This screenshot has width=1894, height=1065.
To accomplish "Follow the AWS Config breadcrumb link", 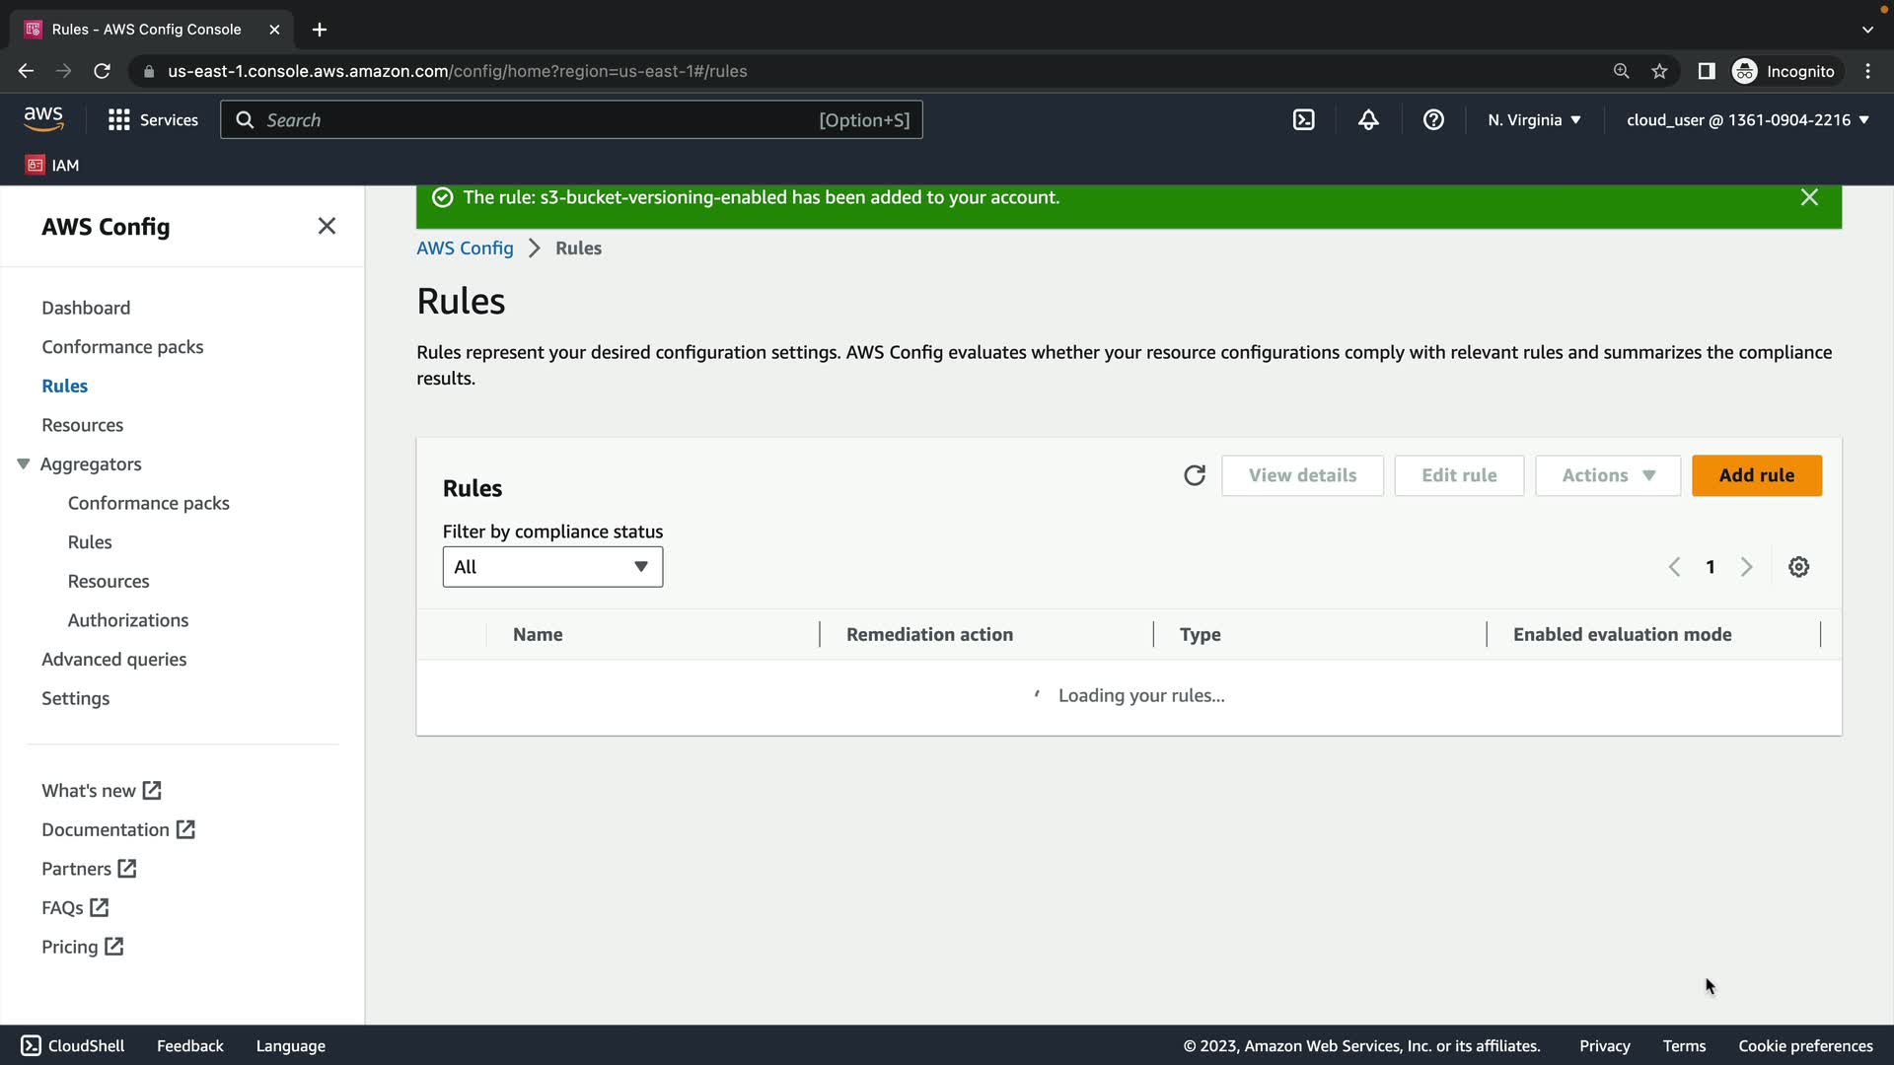I will point(465,248).
